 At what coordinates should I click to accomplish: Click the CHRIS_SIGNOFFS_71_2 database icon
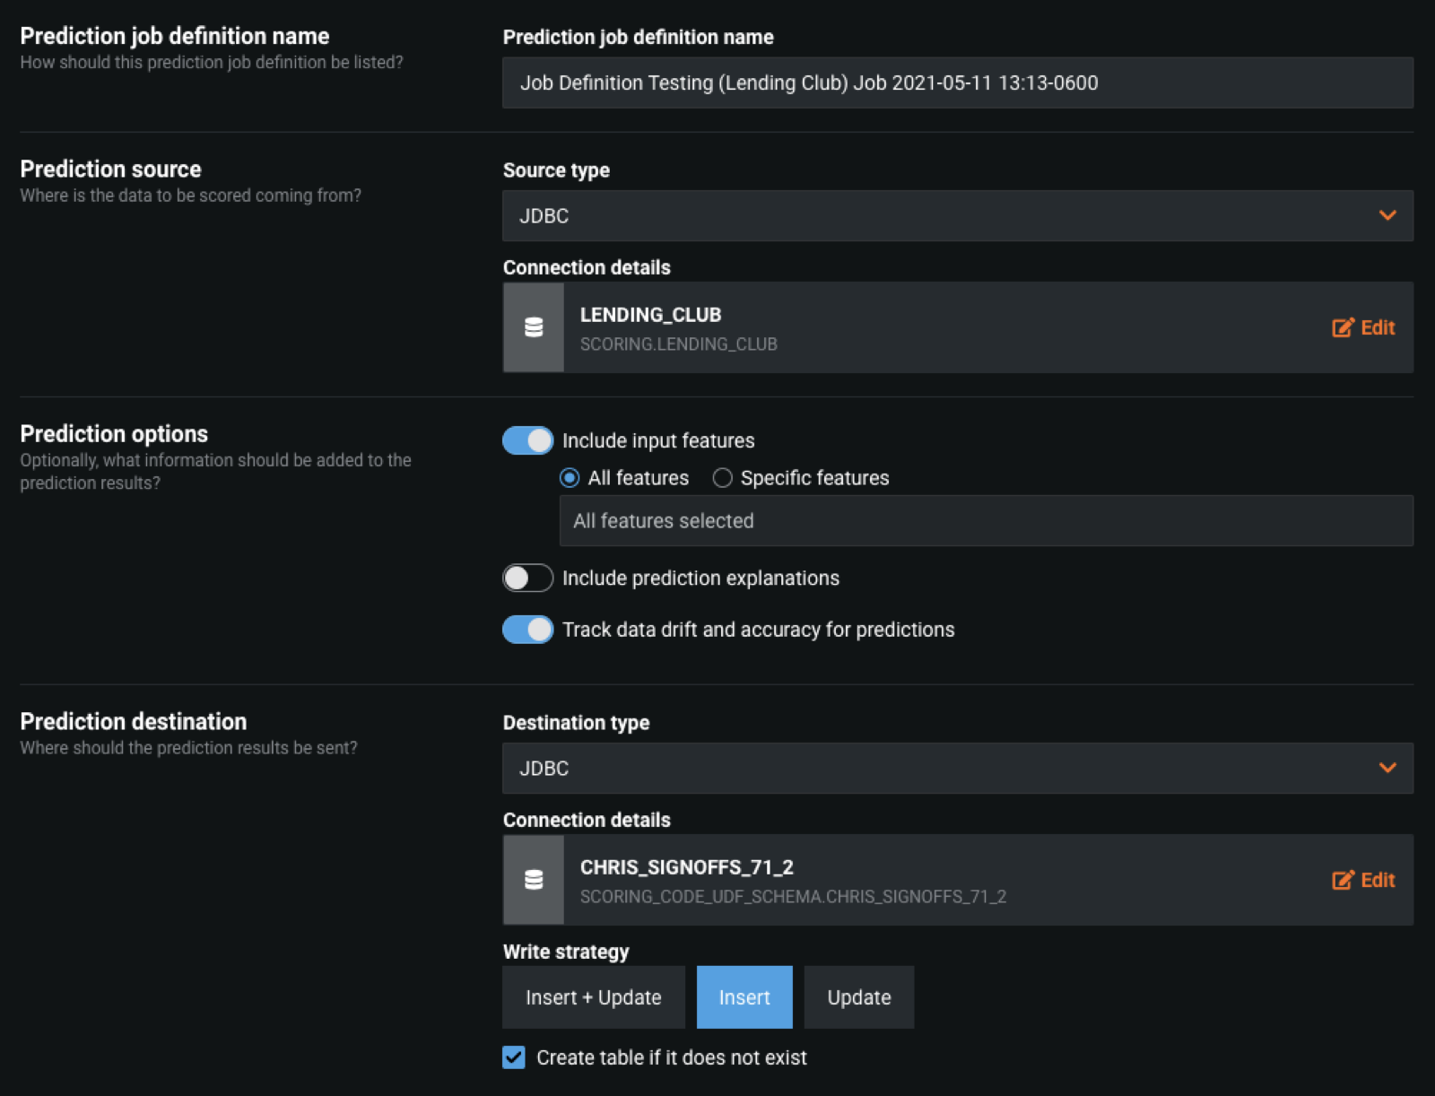point(534,880)
